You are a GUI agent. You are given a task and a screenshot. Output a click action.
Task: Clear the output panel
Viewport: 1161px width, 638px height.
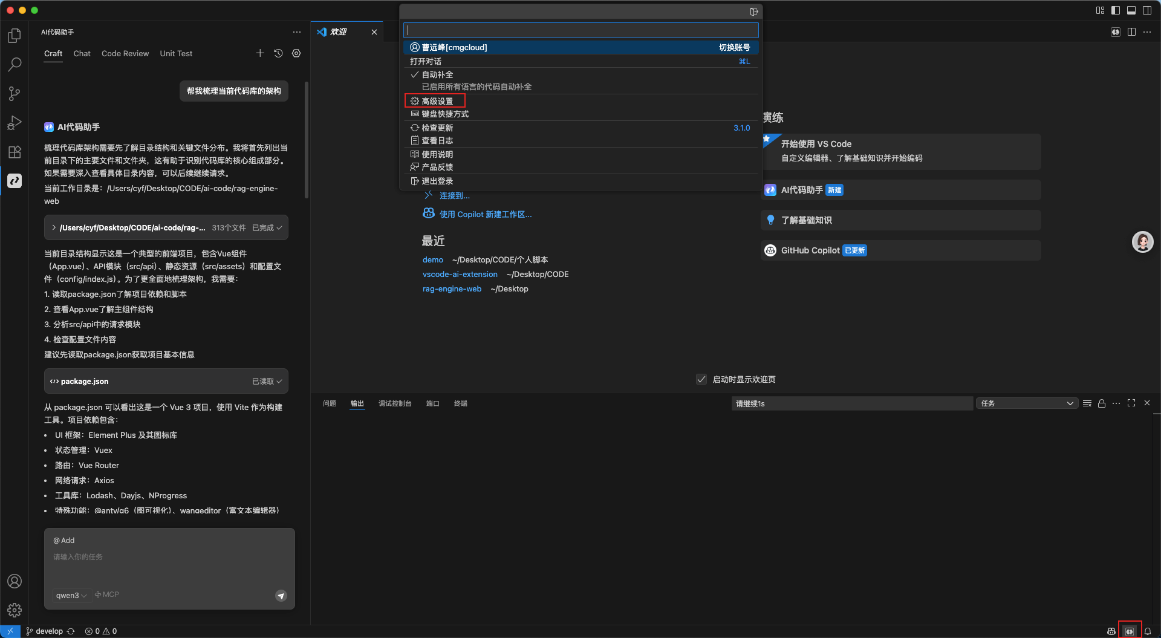coord(1087,403)
